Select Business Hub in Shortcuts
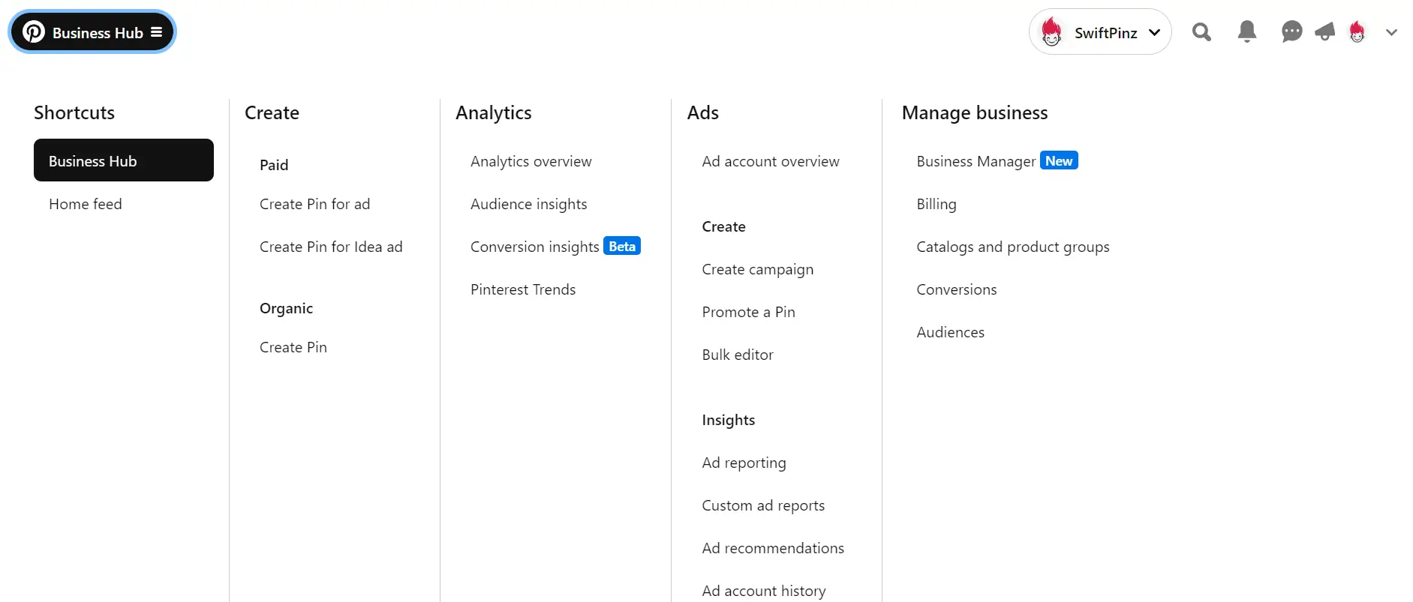The width and height of the screenshot is (1413, 602). [x=124, y=160]
